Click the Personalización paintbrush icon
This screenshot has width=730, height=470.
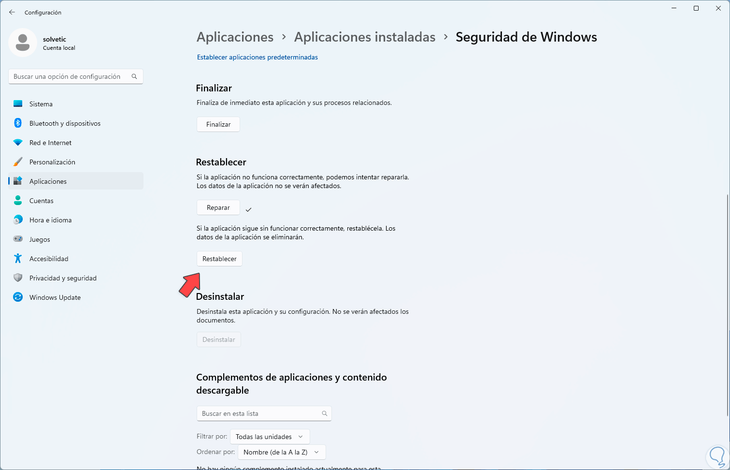18,162
